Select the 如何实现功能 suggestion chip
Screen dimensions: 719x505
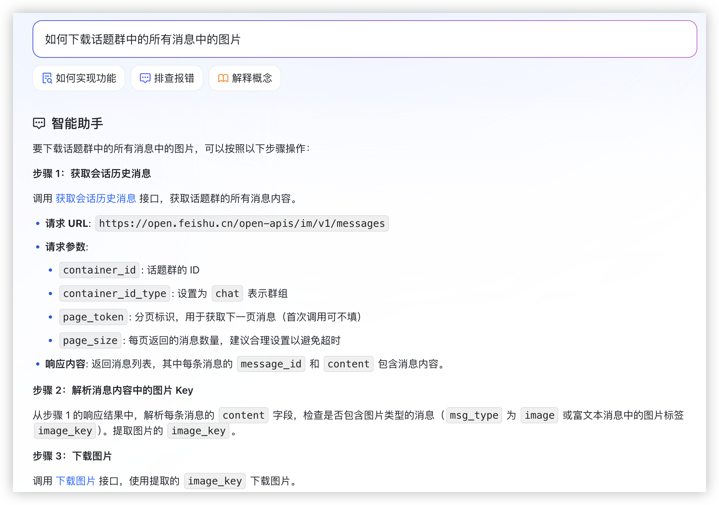(x=79, y=78)
